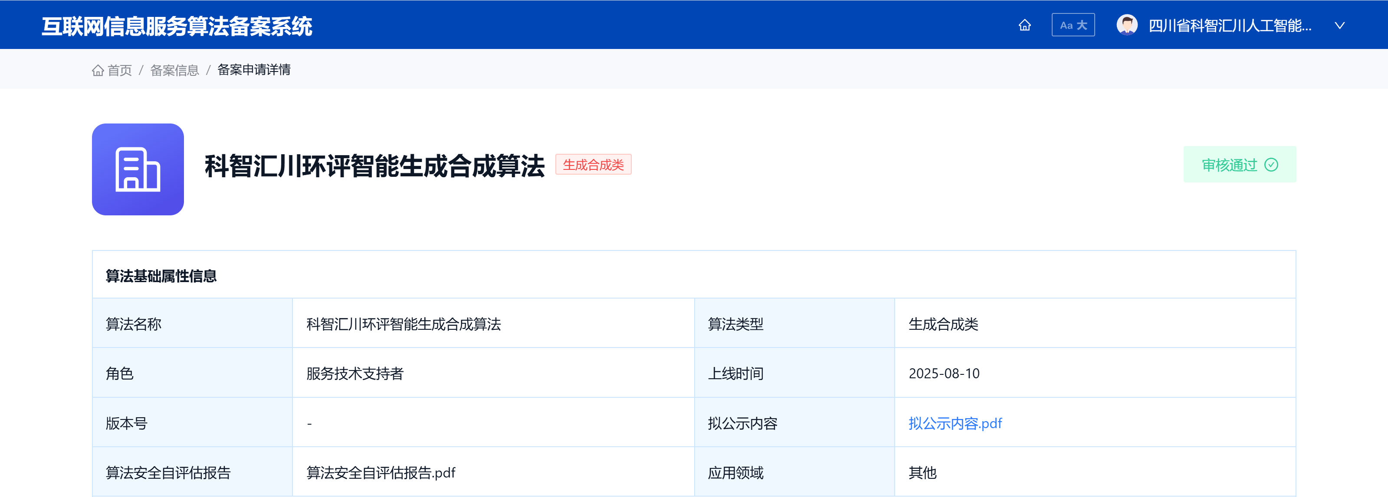Click the breadcrumb home icon before 首页
Image resolution: width=1388 pixels, height=497 pixels.
(x=98, y=70)
